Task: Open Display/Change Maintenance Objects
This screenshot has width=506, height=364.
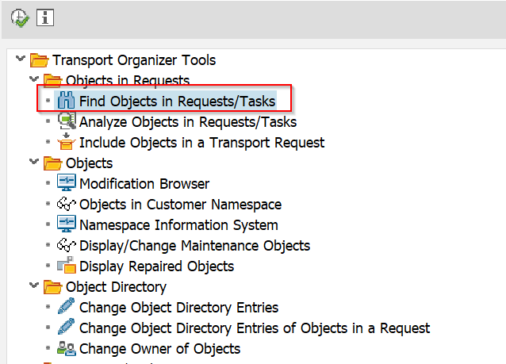Action: 194,246
